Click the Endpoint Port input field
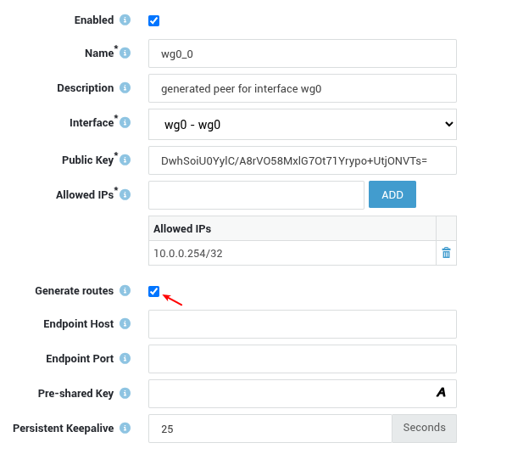Screen dimensions: 512x454 303,359
